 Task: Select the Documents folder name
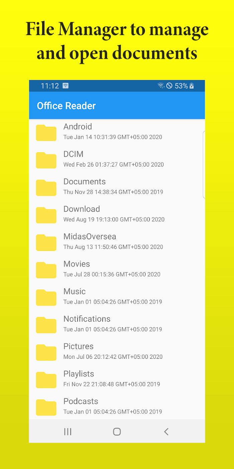tap(85, 182)
